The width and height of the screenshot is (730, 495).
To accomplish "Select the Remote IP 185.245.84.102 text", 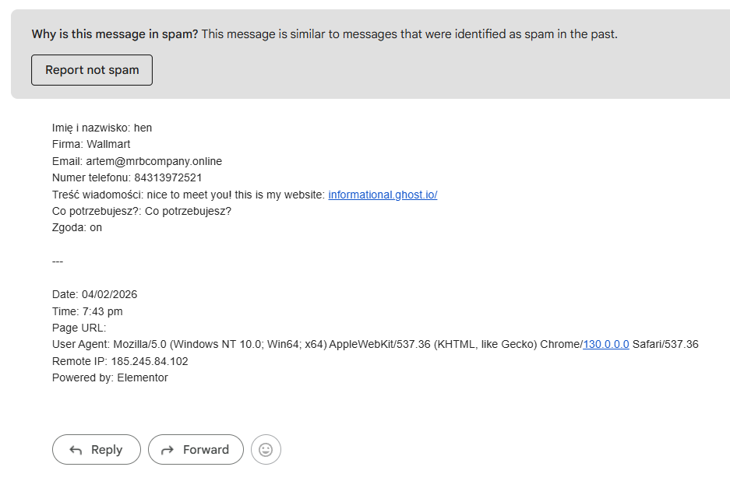I will 121,360.
